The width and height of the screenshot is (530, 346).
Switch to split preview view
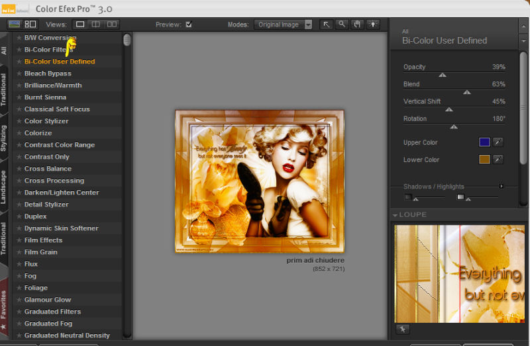click(x=96, y=24)
